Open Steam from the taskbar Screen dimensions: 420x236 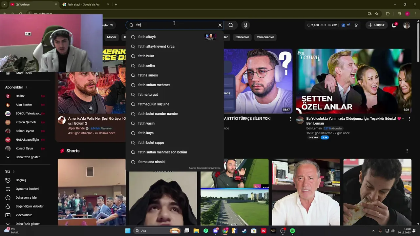coord(244,231)
